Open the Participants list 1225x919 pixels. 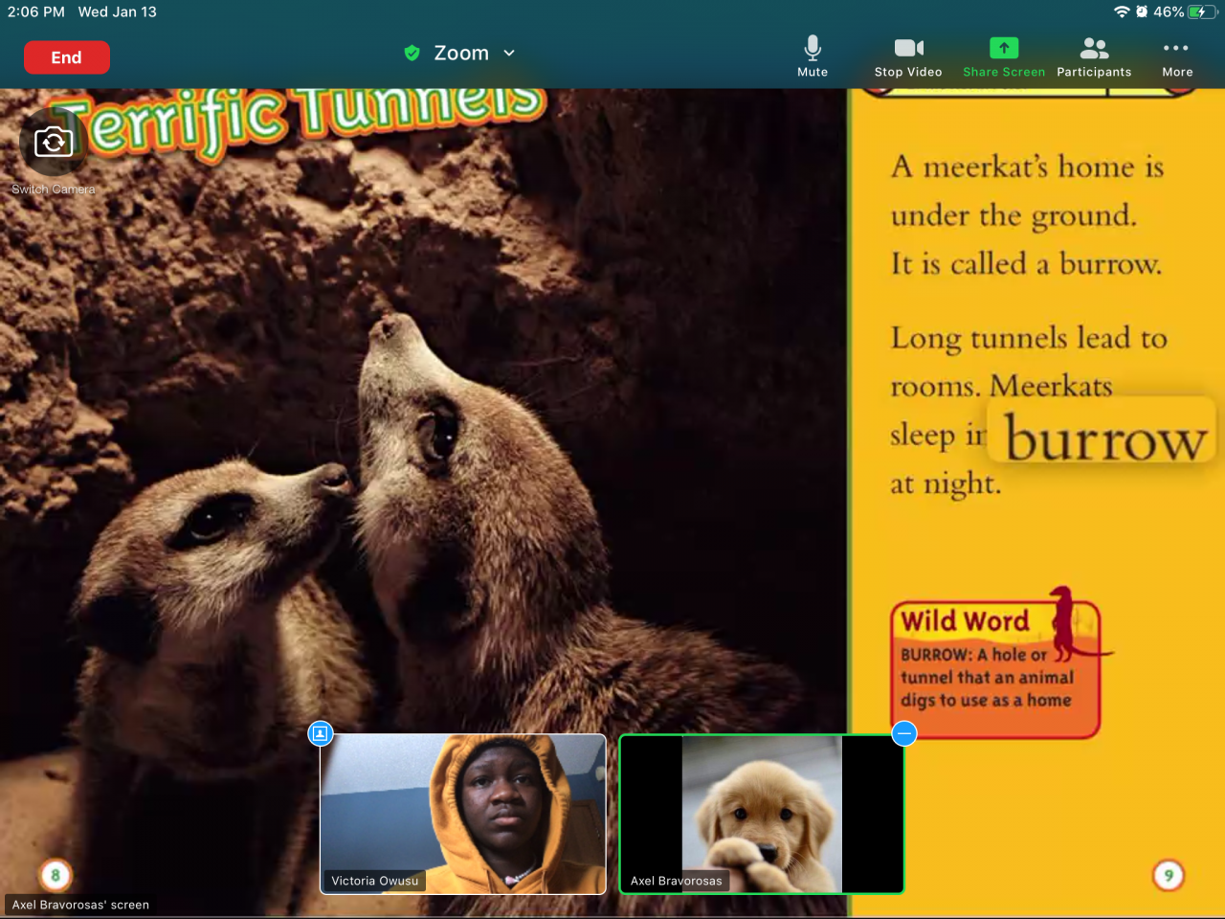tap(1094, 56)
